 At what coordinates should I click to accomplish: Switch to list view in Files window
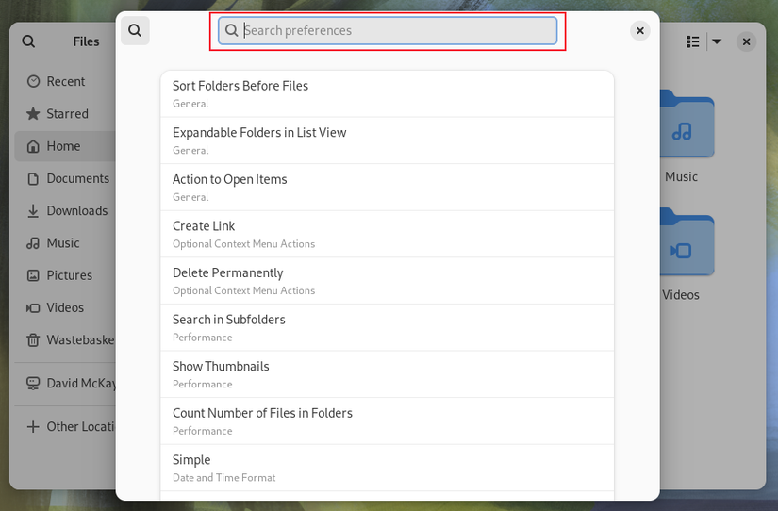click(693, 41)
